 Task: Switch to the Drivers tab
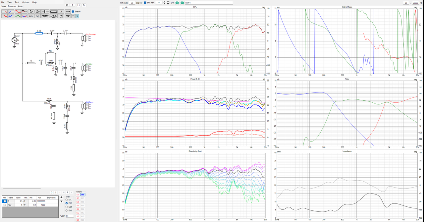click(x=3, y=6)
